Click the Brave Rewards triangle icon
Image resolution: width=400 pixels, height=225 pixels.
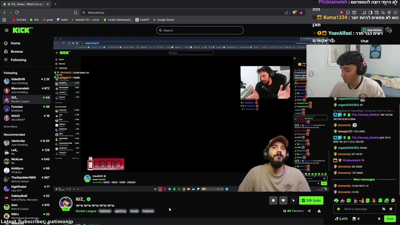point(301,12)
